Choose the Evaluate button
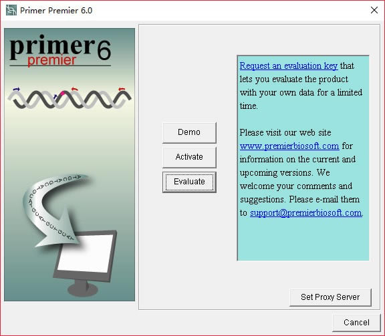Image resolution: width=385 pixels, height=336 pixels. tap(189, 182)
